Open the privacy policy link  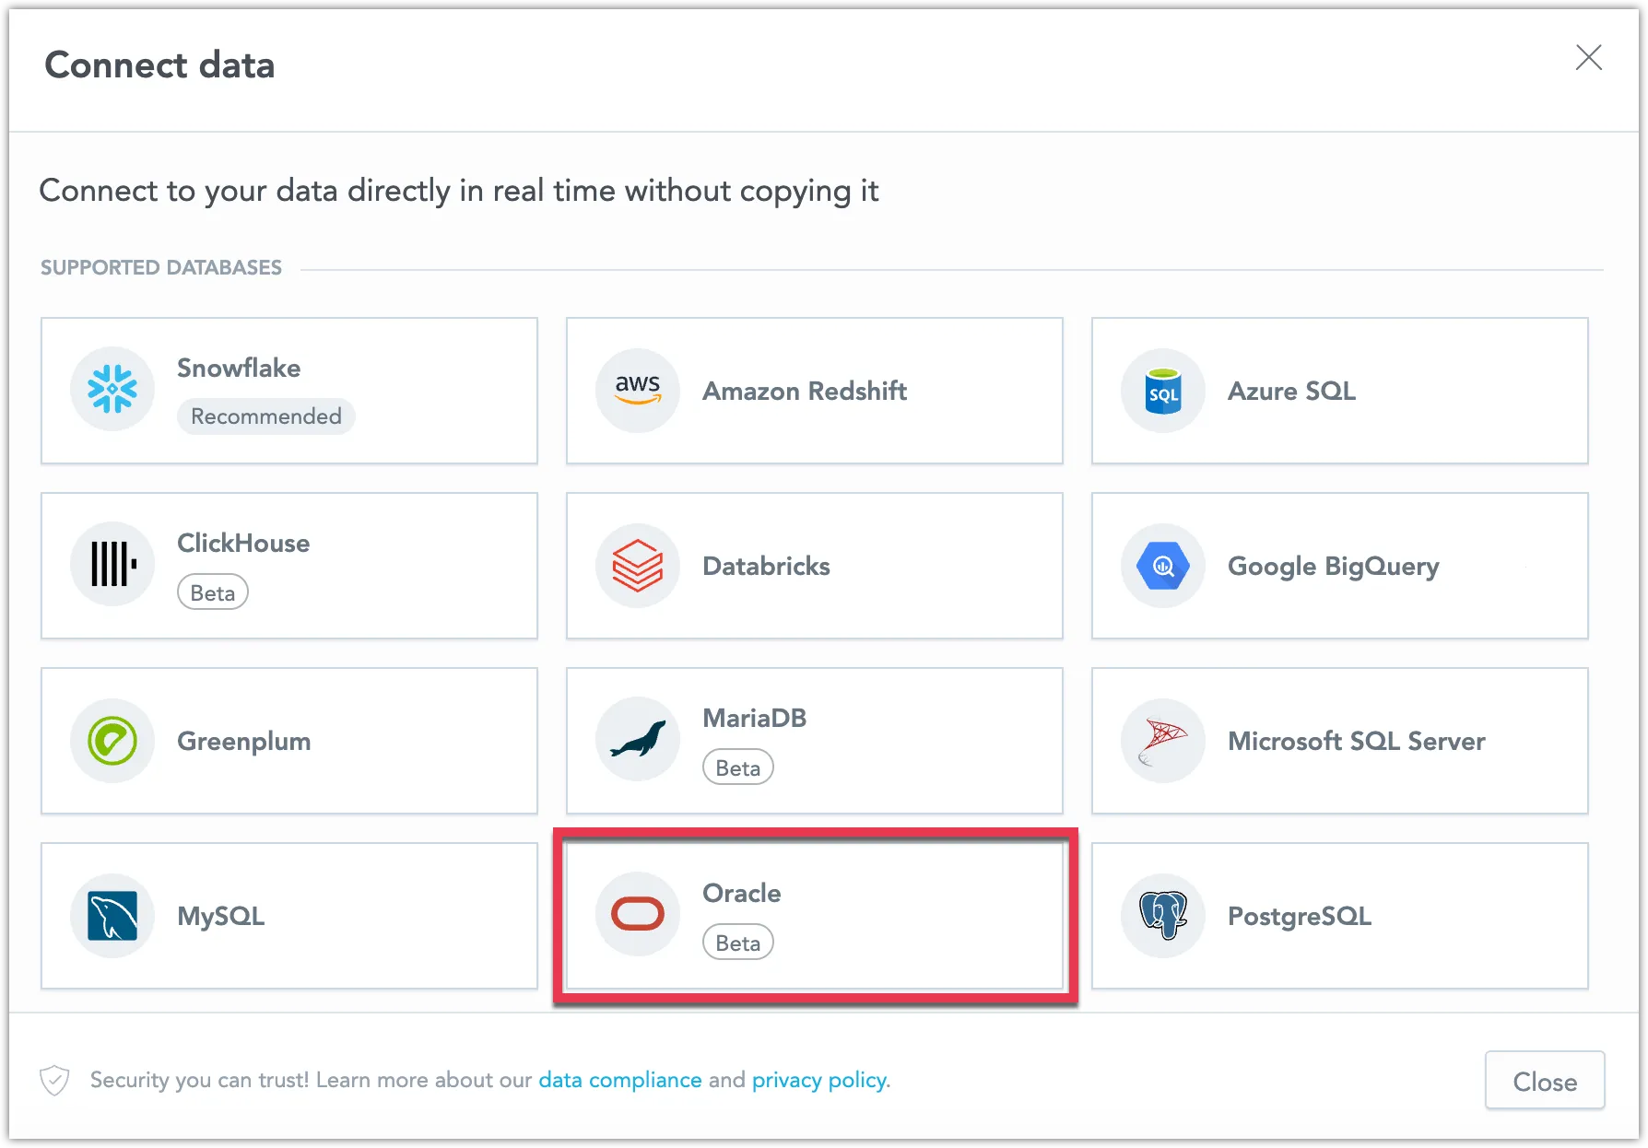pyautogui.click(x=818, y=1079)
